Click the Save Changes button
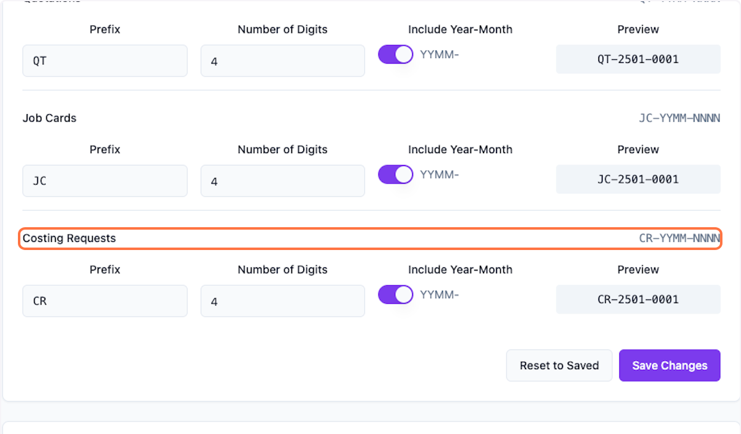The width and height of the screenshot is (741, 434). [669, 365]
